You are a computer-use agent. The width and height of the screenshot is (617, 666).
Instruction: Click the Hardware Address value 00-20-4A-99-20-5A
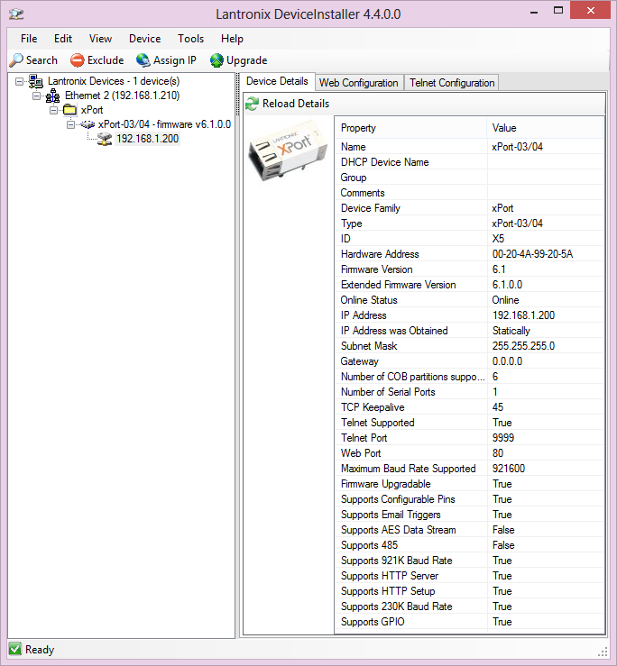point(532,254)
